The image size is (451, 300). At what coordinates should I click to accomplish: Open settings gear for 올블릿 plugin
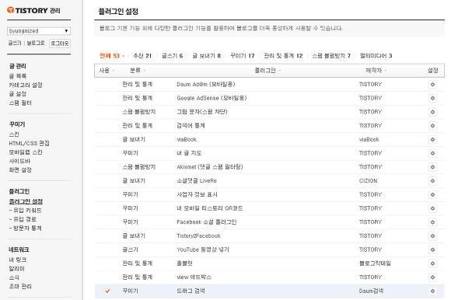pos(432,263)
